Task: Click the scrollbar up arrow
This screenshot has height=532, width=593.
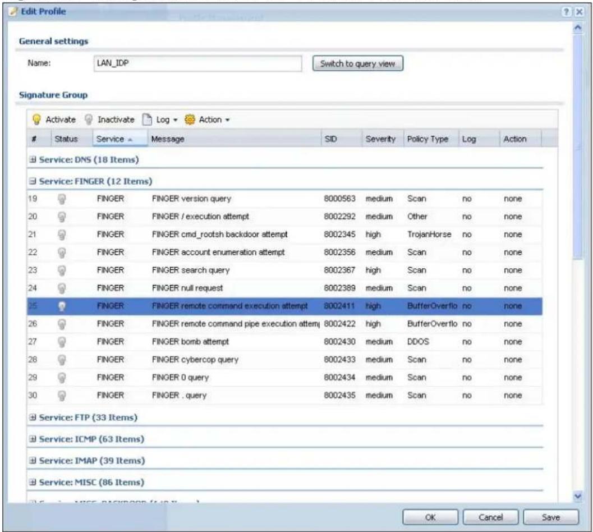Action: pyautogui.click(x=577, y=27)
